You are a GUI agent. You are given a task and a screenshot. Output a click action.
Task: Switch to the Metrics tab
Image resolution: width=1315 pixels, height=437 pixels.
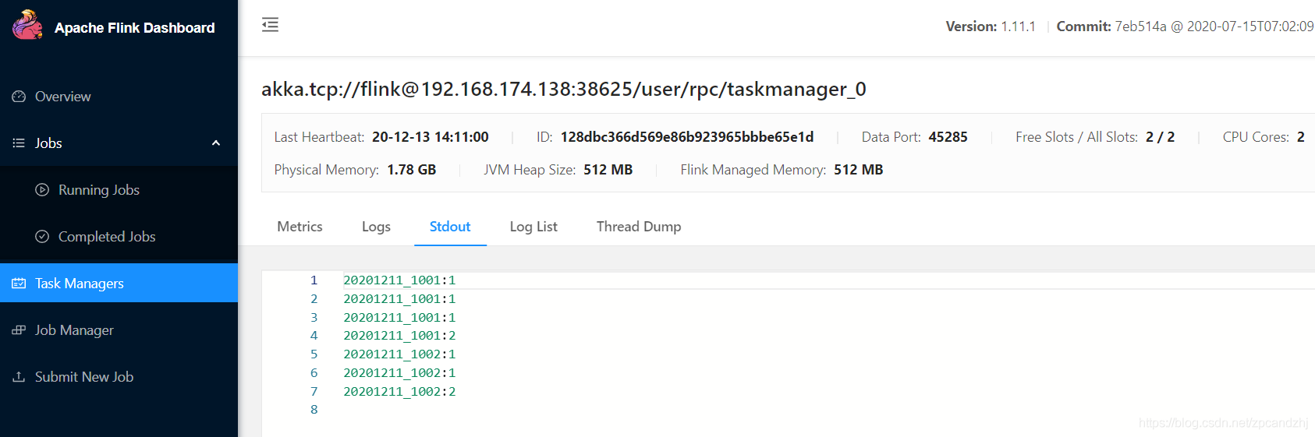click(300, 227)
